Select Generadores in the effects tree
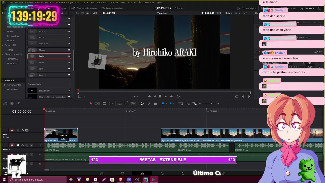 coord(13,36)
